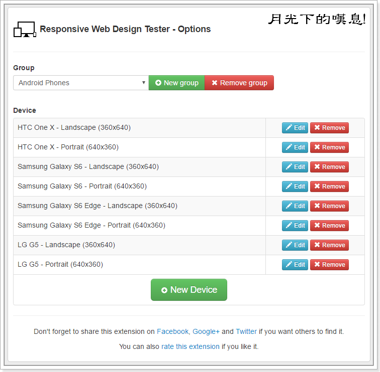380x372 pixels.
Task: Open the Twitter share link
Action: [246, 331]
